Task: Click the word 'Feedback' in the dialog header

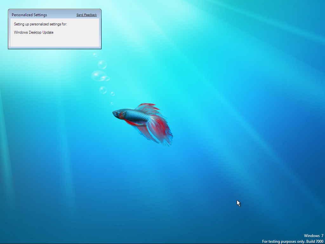Action: 90,15
